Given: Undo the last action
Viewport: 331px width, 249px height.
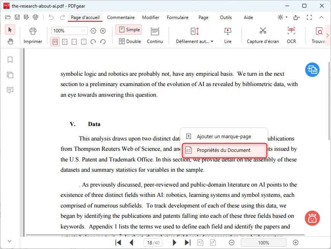Looking at the screenshot, I should 51,17.
